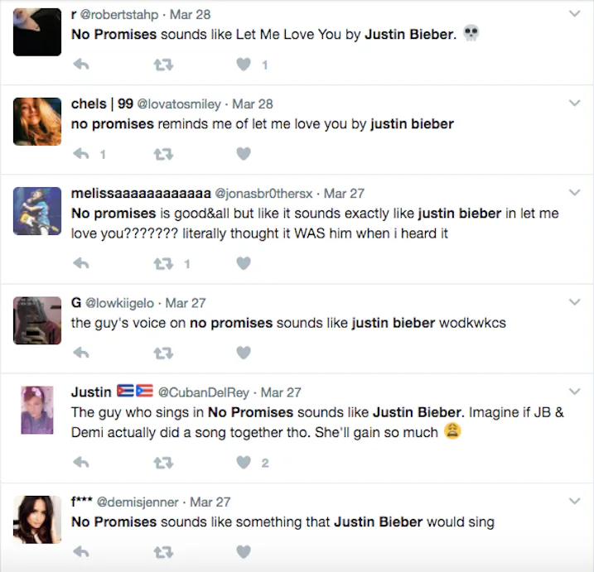
Task: Open chels | 99's avatar thumbnail
Action: coord(37,122)
